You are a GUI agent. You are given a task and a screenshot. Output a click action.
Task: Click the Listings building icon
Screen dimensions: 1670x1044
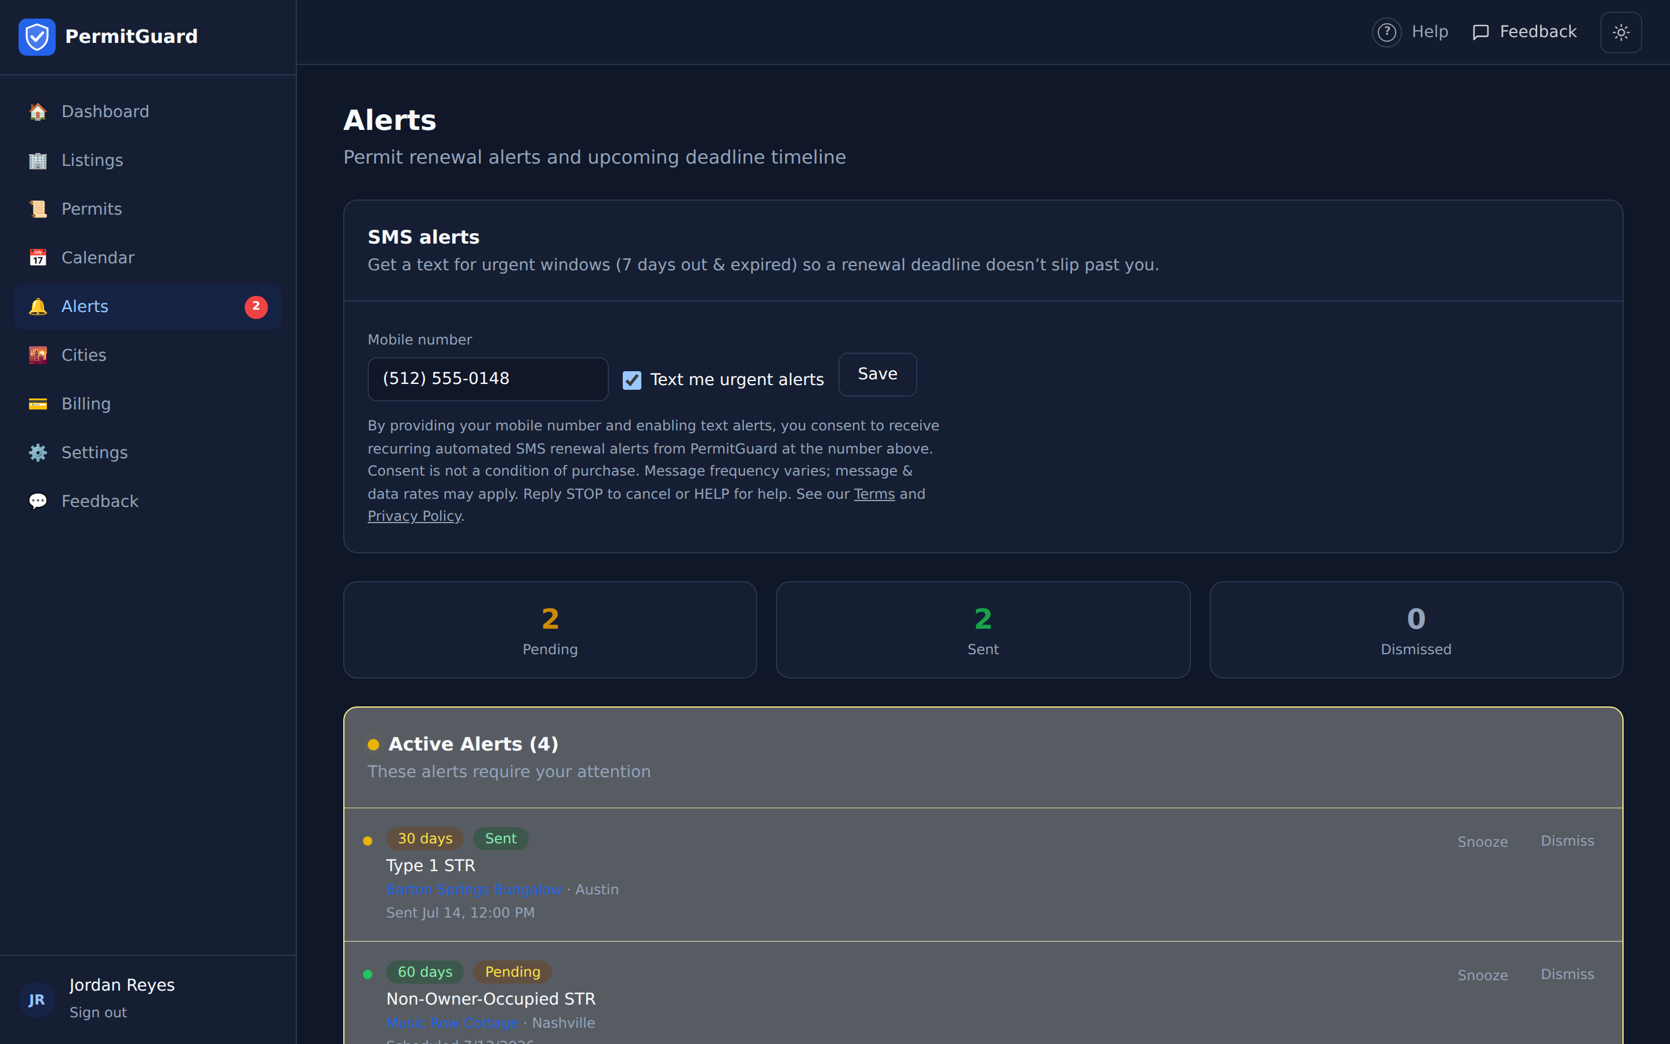(x=38, y=161)
